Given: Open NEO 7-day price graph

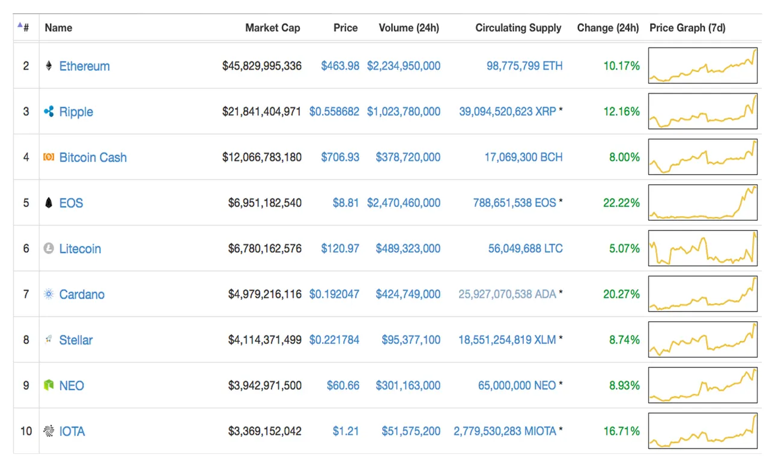Looking at the screenshot, I should (x=703, y=385).
